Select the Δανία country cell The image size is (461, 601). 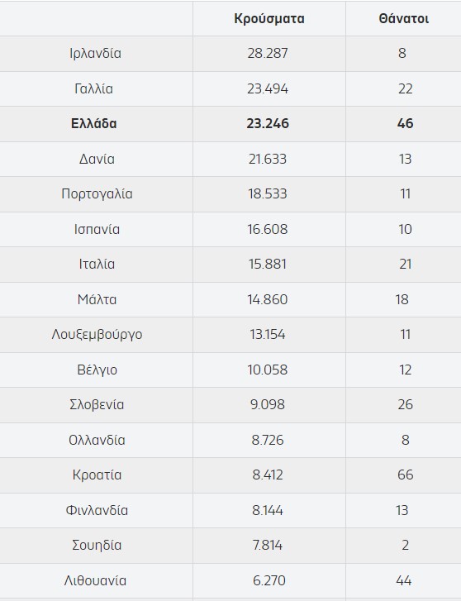tap(97, 159)
